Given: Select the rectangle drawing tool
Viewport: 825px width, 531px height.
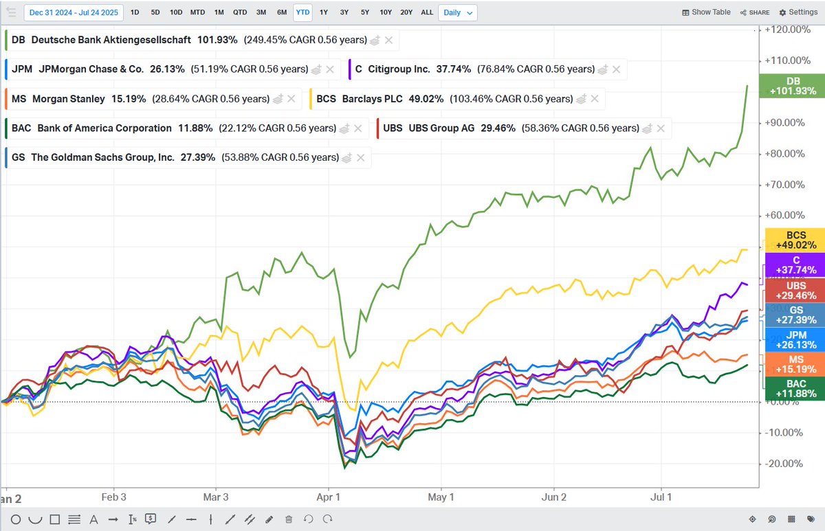Looking at the screenshot, I should 55,519.
